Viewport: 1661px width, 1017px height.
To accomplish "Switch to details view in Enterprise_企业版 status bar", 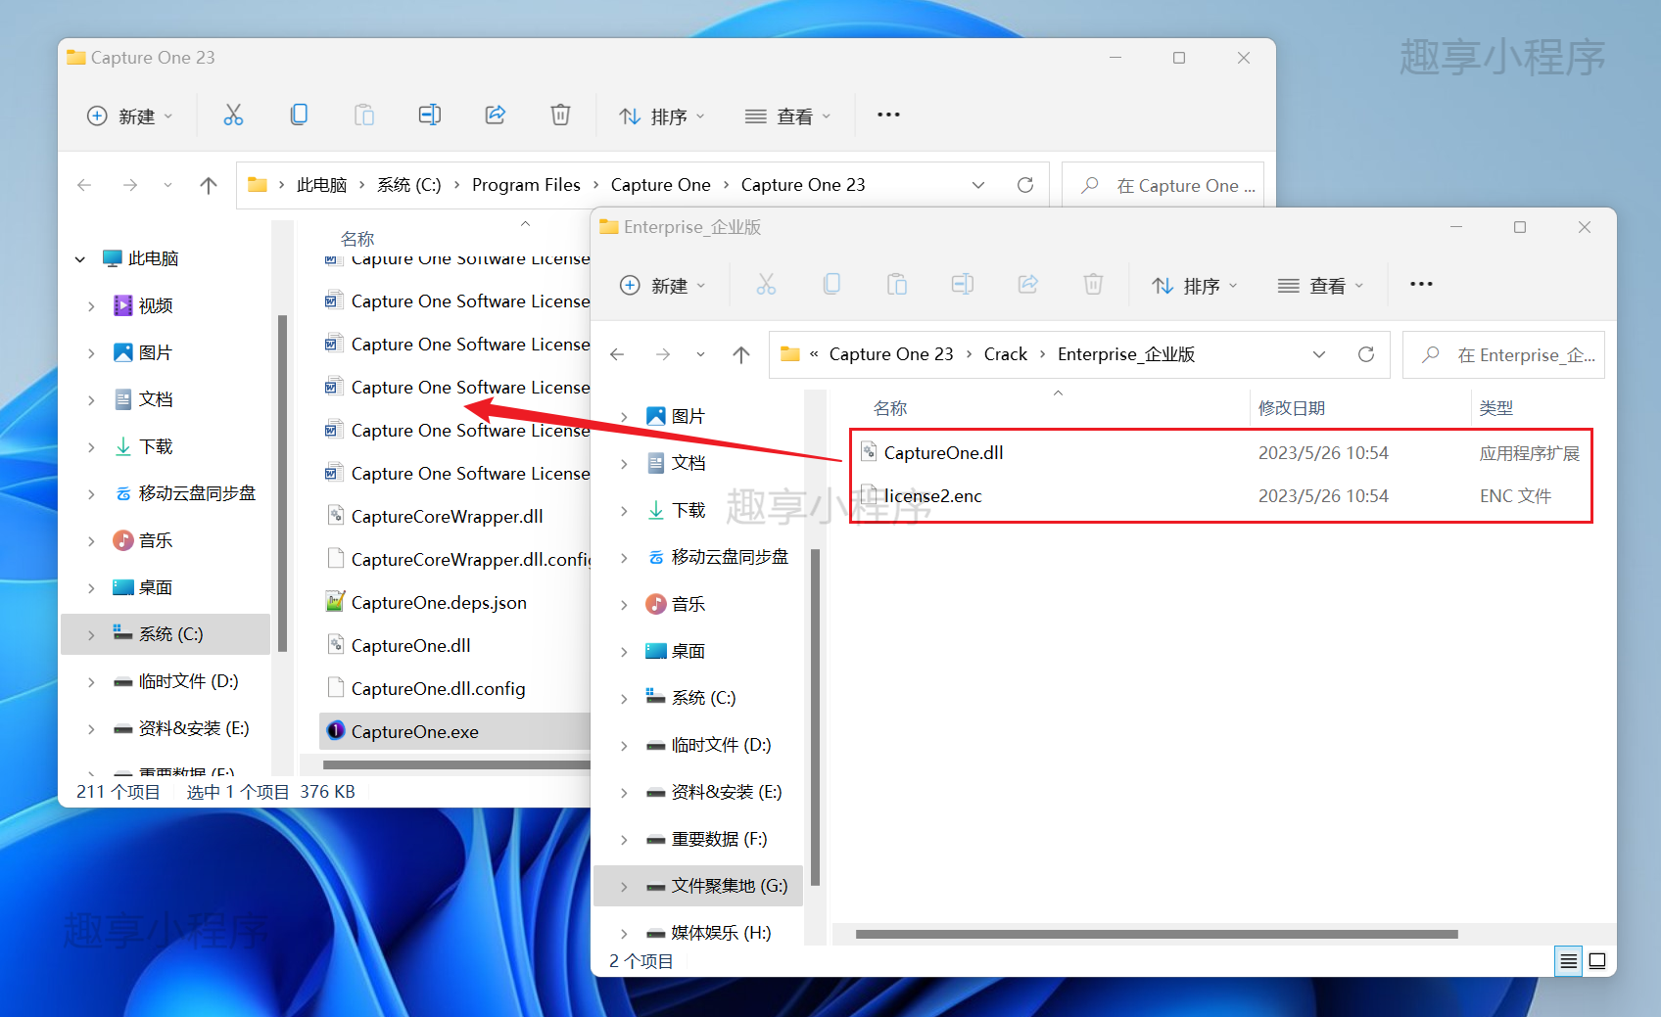I will click(1569, 961).
